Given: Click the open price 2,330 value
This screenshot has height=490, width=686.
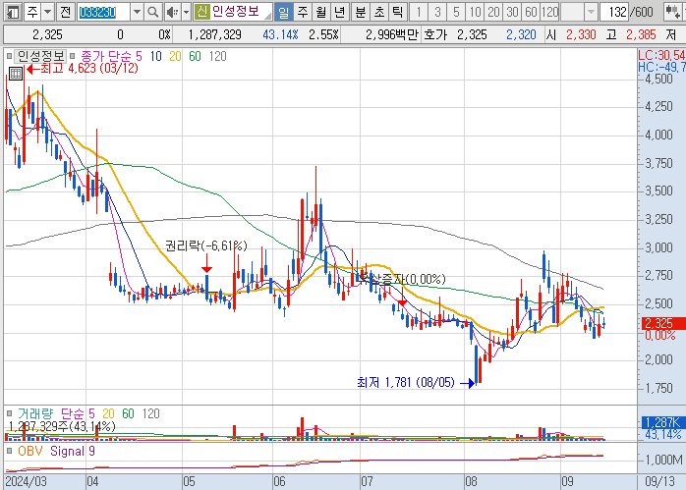Looking at the screenshot, I should [x=581, y=34].
